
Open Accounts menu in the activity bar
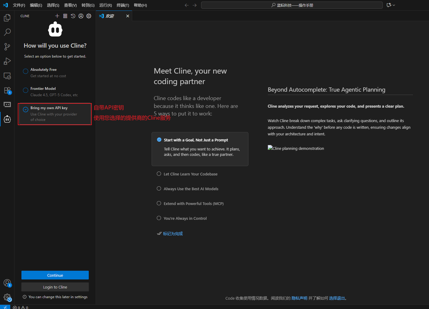click(x=7, y=283)
